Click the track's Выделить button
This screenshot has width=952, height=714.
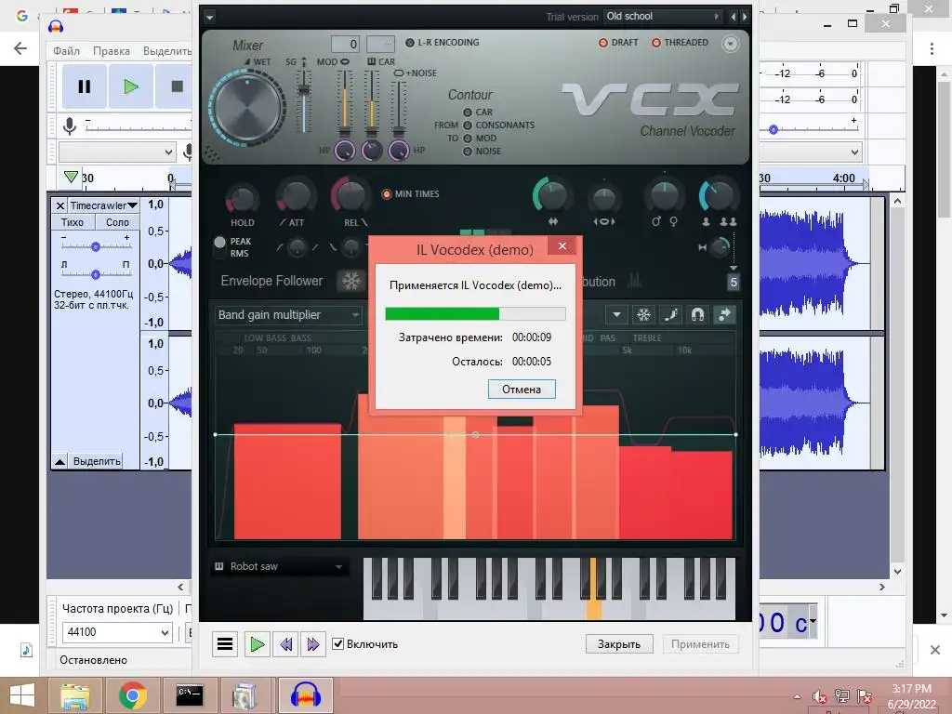coord(97,461)
